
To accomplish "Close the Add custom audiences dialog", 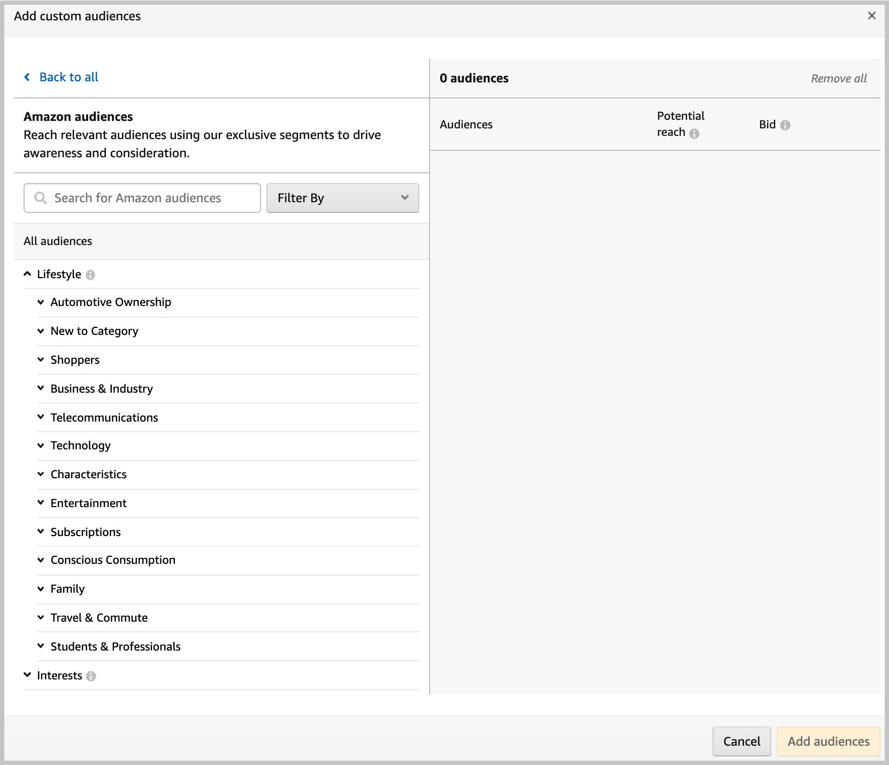I will click(x=871, y=16).
